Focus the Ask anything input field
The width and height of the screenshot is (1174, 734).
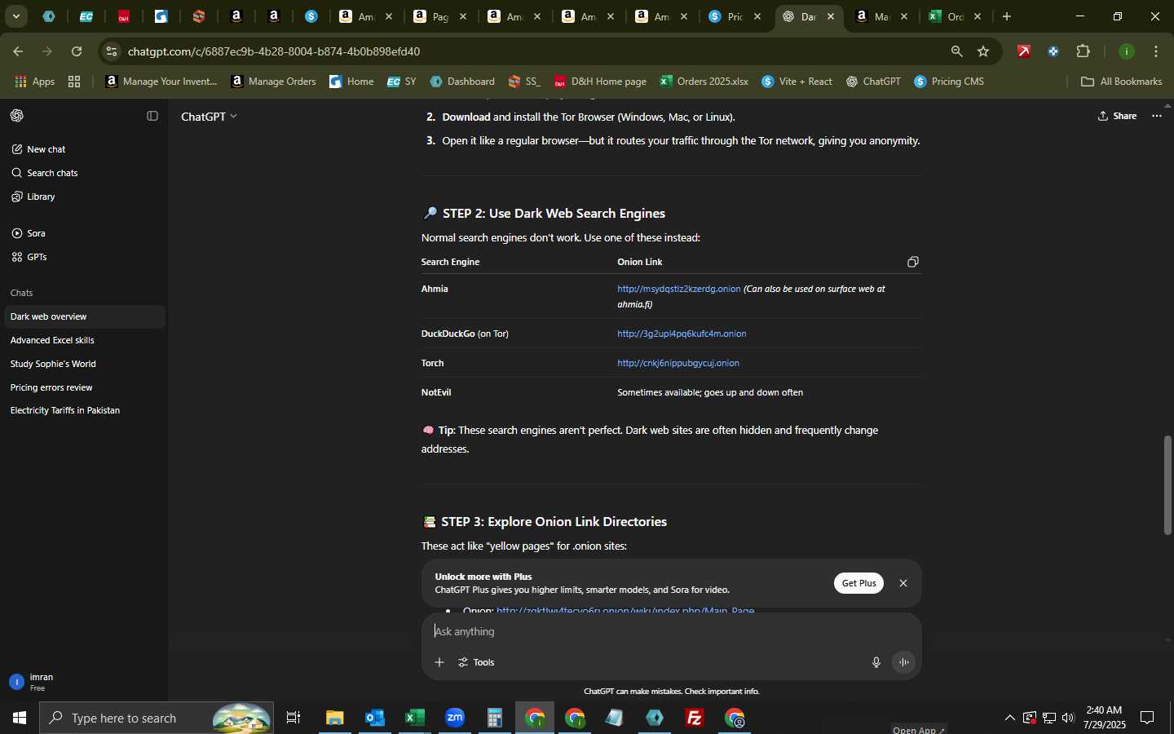(671, 631)
